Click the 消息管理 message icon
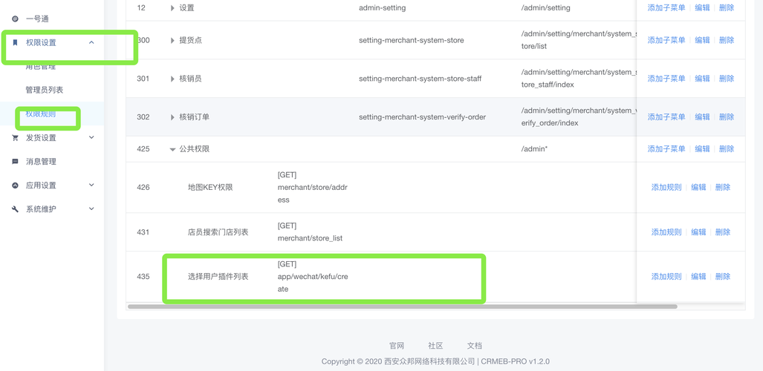The image size is (763, 371). 15,162
